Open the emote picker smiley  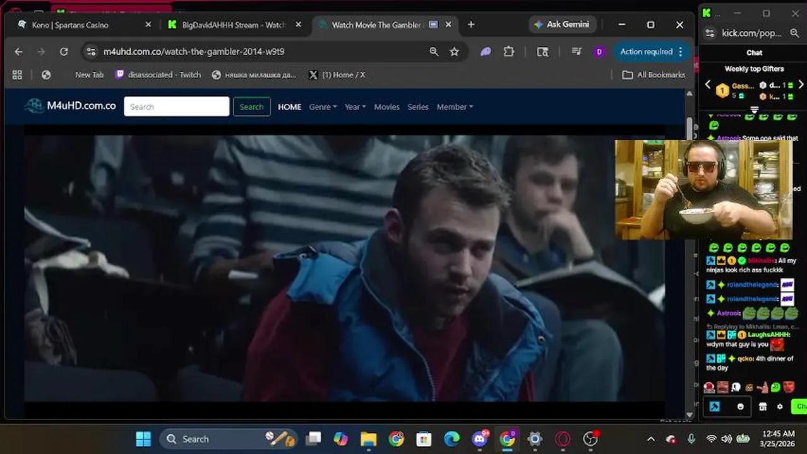pos(741,407)
